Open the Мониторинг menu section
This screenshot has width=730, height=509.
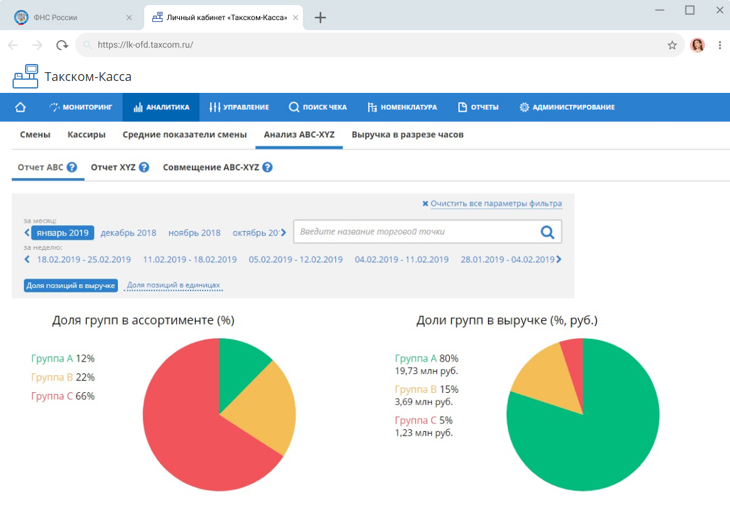coord(81,107)
